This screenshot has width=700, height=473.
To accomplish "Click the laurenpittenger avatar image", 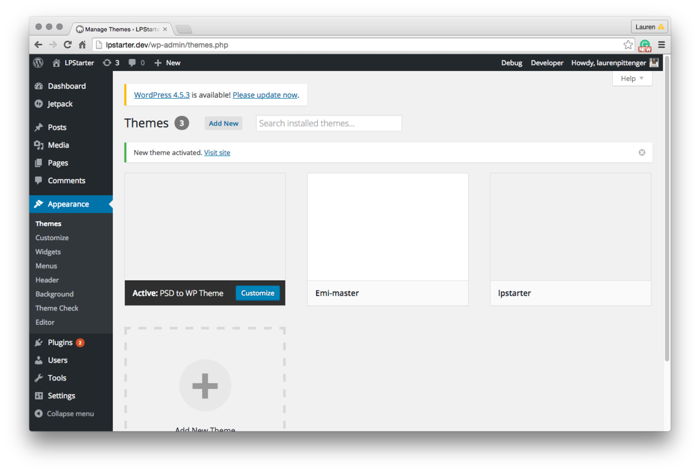I will 654,63.
